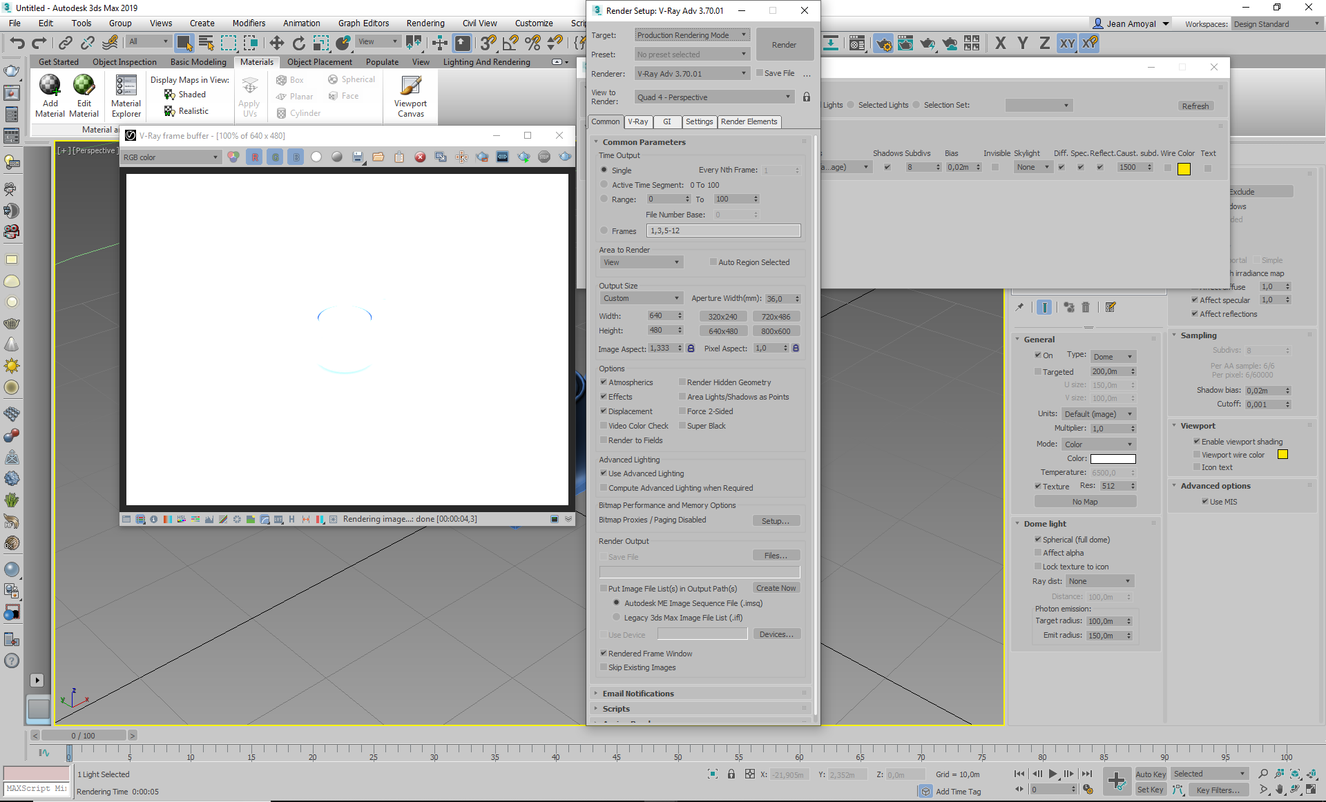Click the No Map texture button

click(1084, 502)
